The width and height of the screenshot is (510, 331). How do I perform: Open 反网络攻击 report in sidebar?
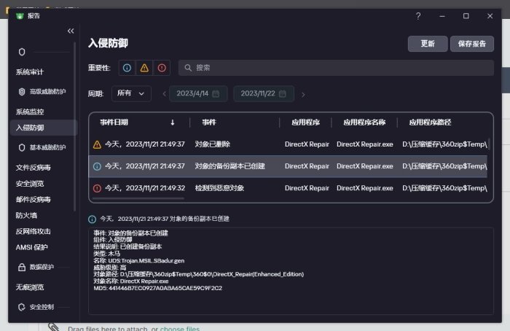(34, 231)
